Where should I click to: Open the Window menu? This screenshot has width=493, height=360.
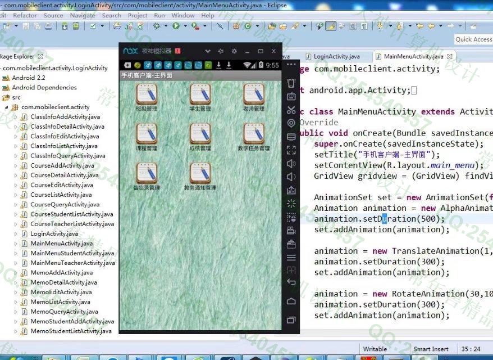182,15
